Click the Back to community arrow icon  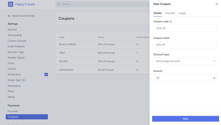click(x=9, y=16)
